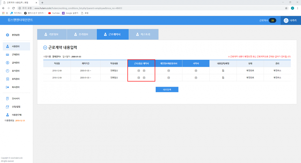
Task: Switch to the 기본정보 tab
Action: 52,34
